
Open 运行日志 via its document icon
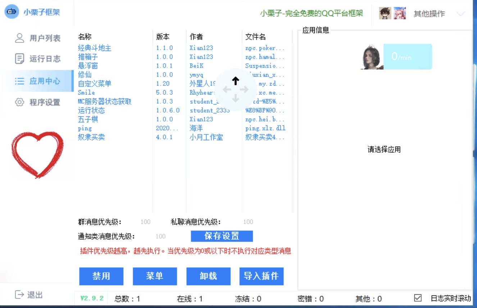[x=19, y=59]
